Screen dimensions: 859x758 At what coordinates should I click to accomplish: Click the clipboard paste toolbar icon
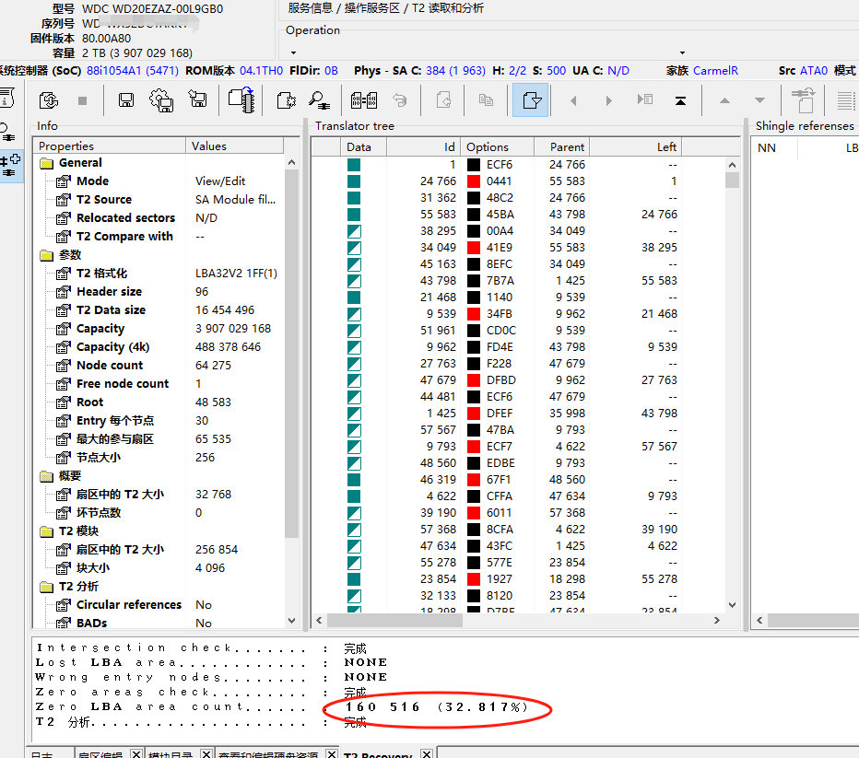tap(803, 100)
